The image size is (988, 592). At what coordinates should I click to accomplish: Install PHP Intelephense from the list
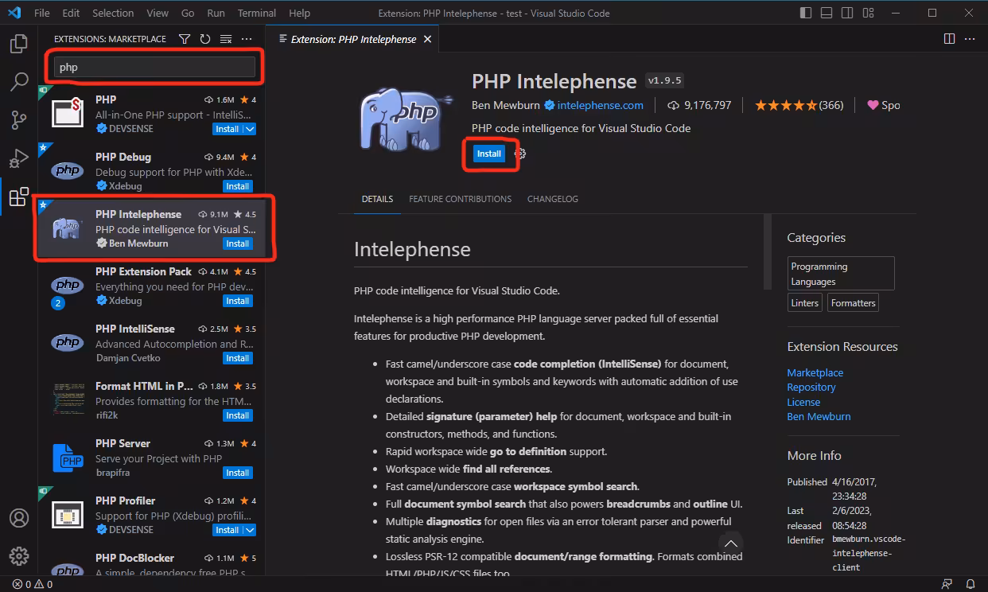pos(237,243)
